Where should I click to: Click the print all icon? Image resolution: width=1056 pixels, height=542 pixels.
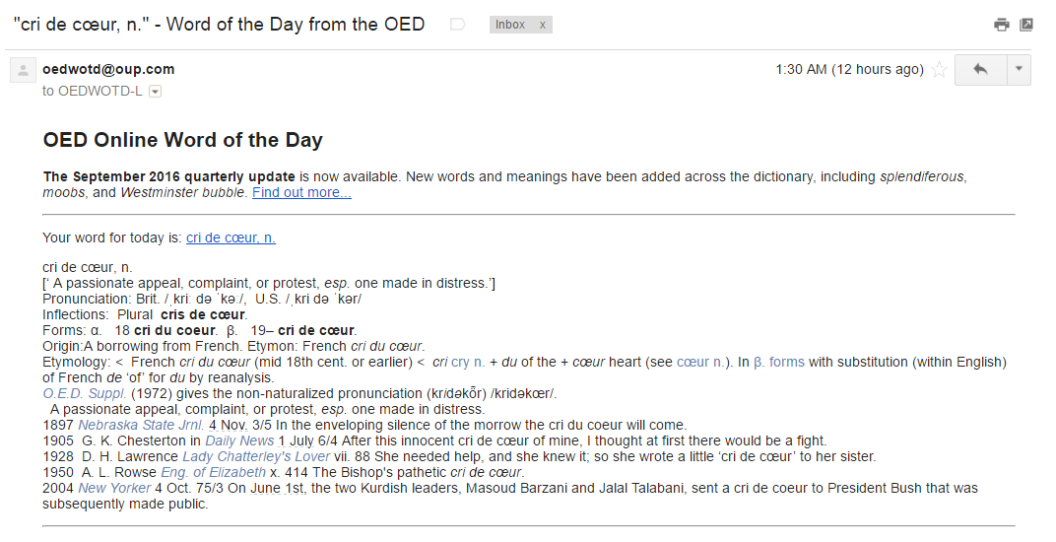coord(1002,25)
